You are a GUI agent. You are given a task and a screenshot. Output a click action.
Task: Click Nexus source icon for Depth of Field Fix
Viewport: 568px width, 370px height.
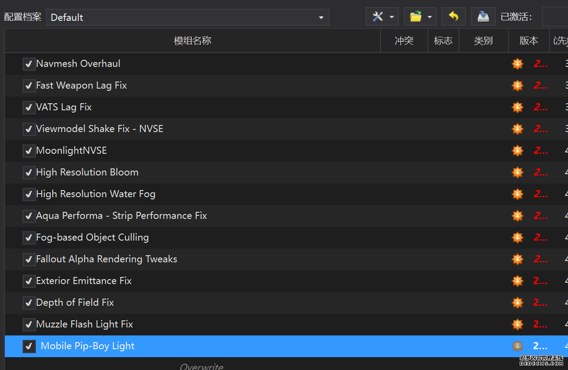[x=517, y=303]
